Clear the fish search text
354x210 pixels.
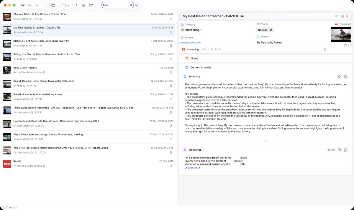pos(131,5)
